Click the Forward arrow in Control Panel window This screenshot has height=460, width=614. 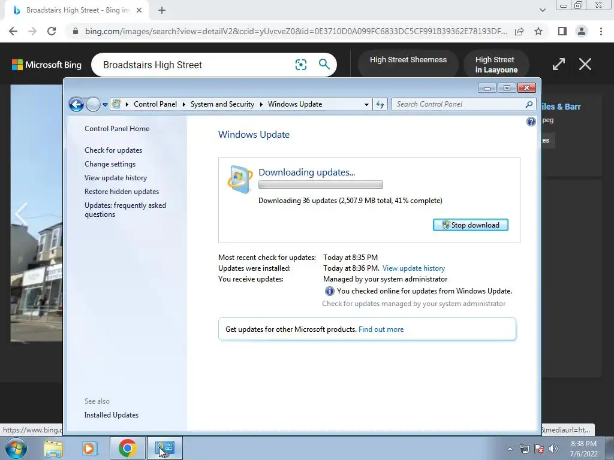[93, 104]
